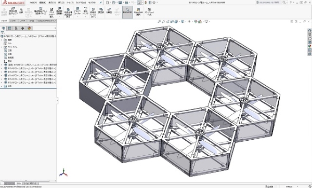This screenshot has height=188, width=312.
Task: Open the Section View tool in viewport toolbar
Action: click(x=172, y=21)
